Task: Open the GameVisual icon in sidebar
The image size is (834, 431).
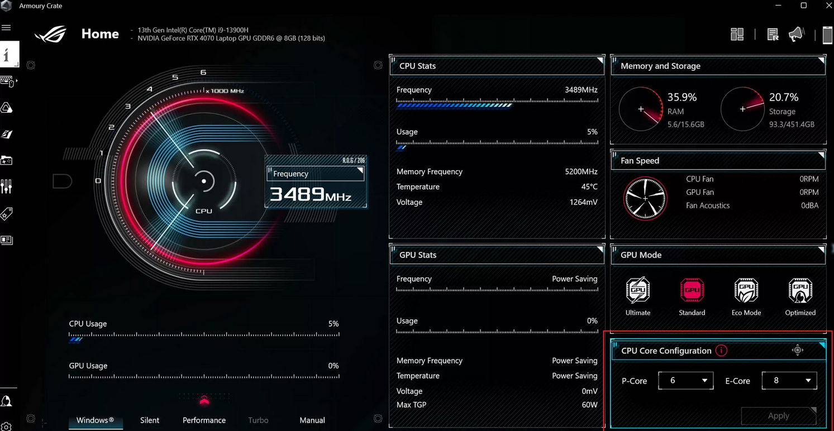Action: [x=7, y=135]
